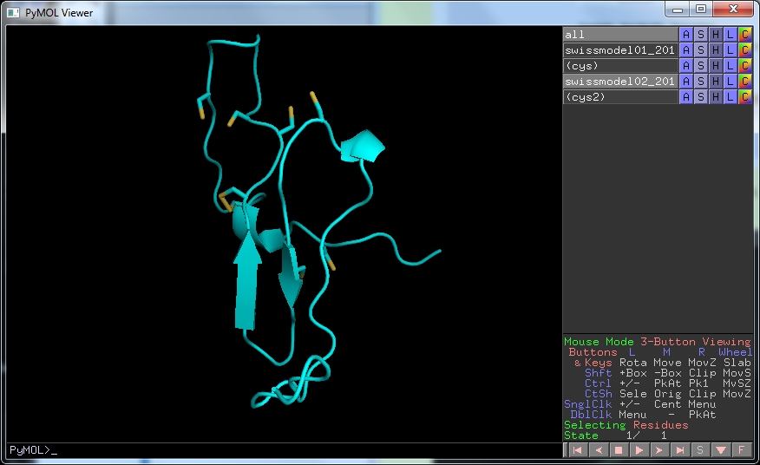Advance one frame forward

pos(659,450)
